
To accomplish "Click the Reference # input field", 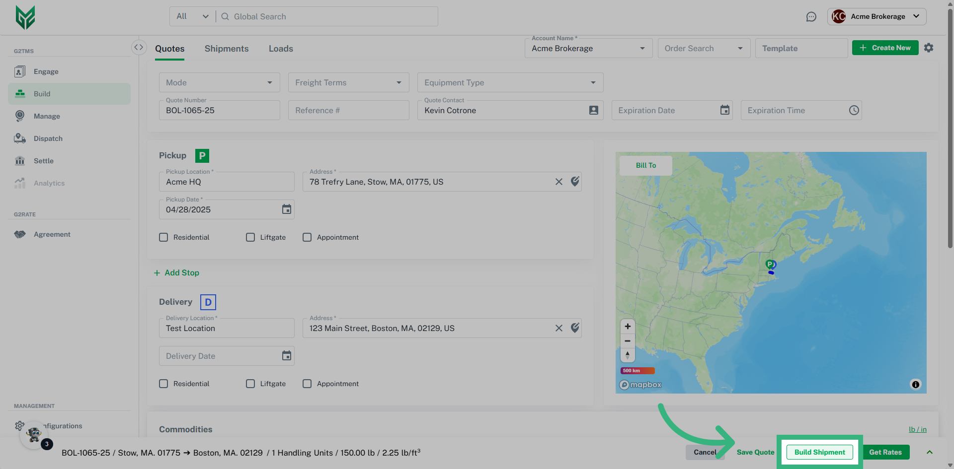I will coord(348,110).
